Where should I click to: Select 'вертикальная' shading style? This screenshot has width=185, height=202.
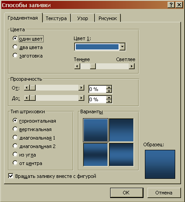coord(15,129)
